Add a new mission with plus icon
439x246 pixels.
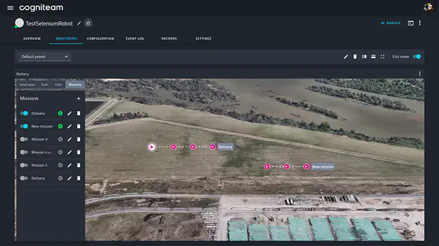coord(78,99)
